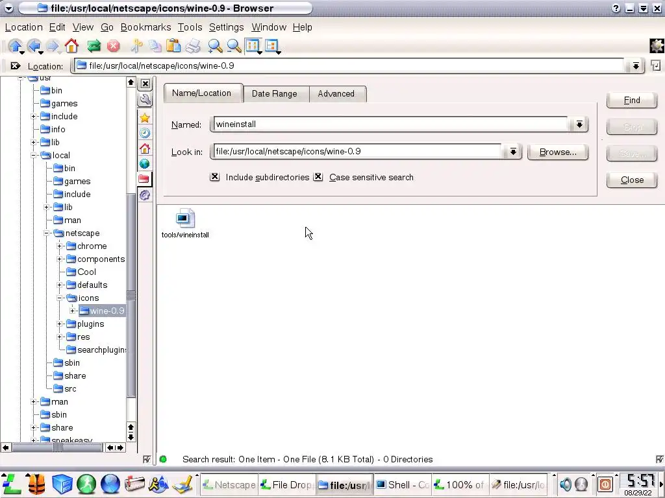This screenshot has height=498, width=665.
Task: Select the Cool folder in tree
Action: coord(81,272)
